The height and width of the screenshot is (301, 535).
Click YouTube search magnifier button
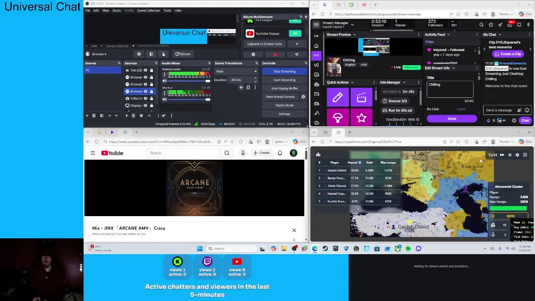pyautogui.click(x=227, y=153)
